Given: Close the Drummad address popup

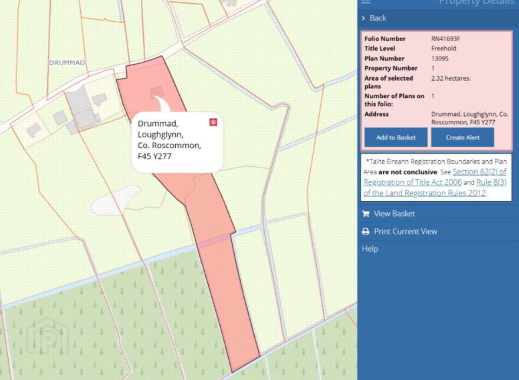Looking at the screenshot, I should 213,123.
